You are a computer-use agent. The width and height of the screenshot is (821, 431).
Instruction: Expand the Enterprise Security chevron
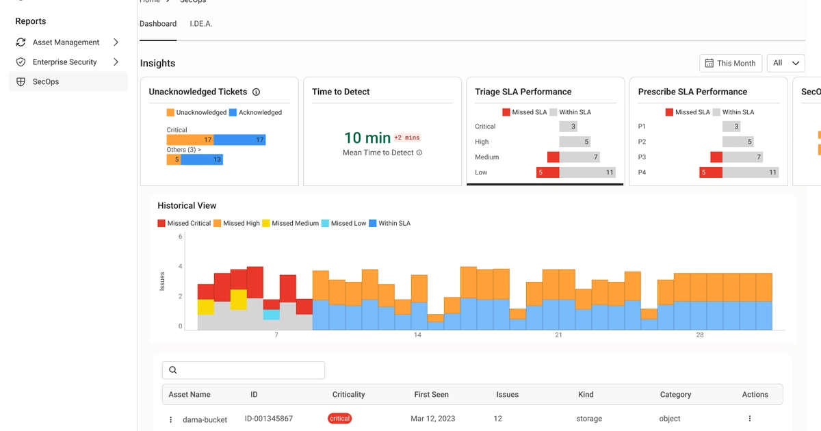click(x=116, y=62)
